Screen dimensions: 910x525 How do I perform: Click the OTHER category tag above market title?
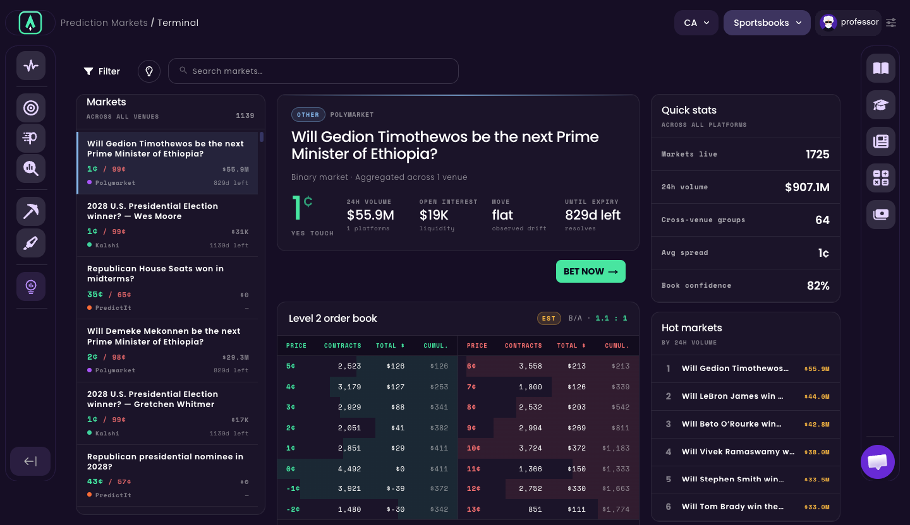(308, 115)
